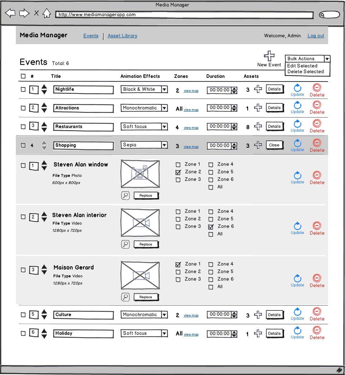Check the Holiday event checkbox
The image size is (345, 375).
click(x=23, y=334)
